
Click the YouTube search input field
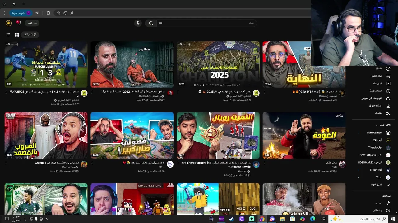tap(206, 23)
